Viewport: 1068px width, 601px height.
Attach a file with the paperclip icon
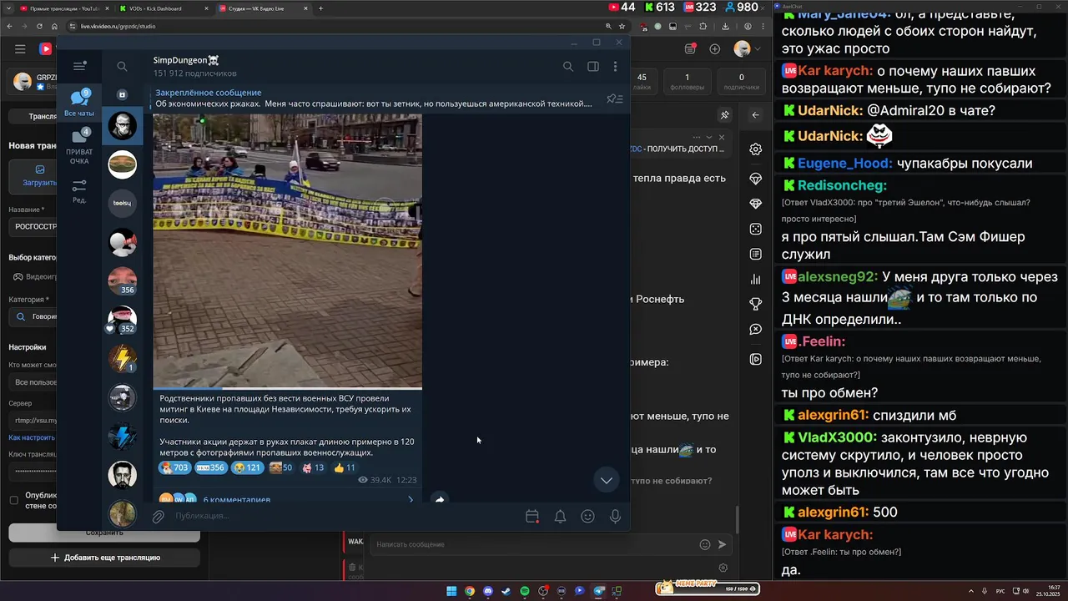[x=158, y=517]
